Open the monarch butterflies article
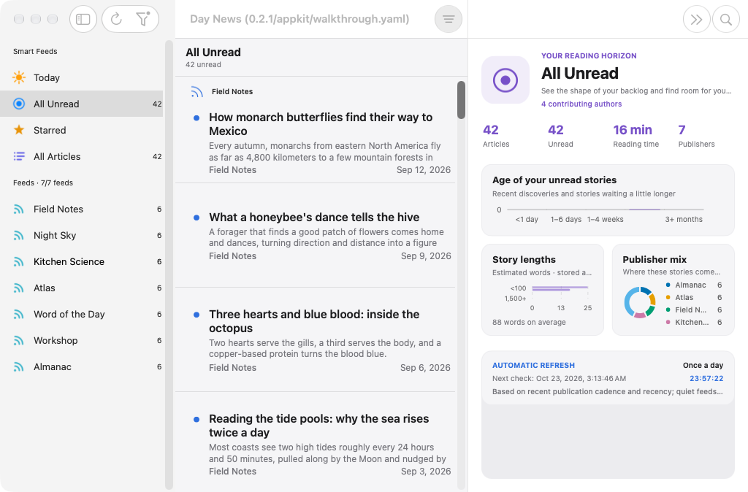Screen dimensions: 748x492 pyautogui.click(x=316, y=143)
